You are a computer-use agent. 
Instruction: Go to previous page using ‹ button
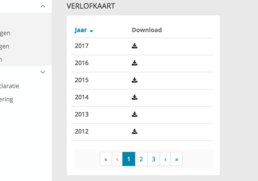pos(117,159)
